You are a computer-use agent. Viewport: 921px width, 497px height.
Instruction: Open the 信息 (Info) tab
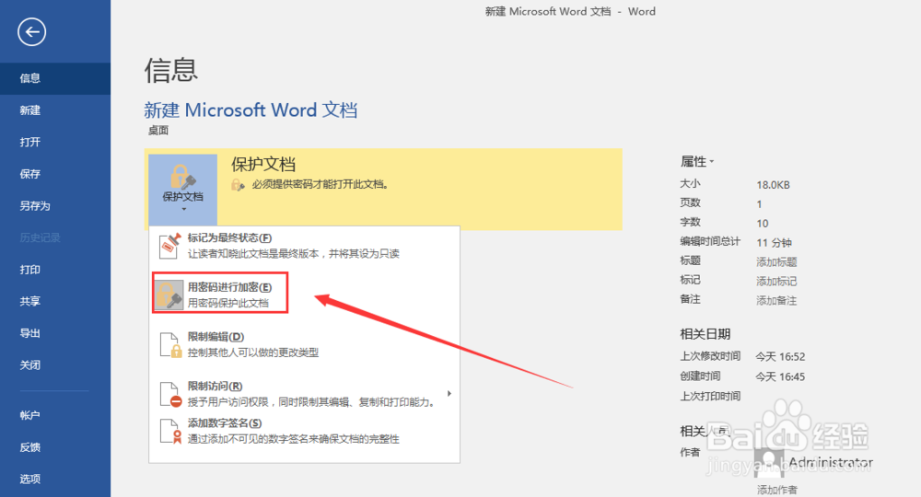(x=55, y=78)
